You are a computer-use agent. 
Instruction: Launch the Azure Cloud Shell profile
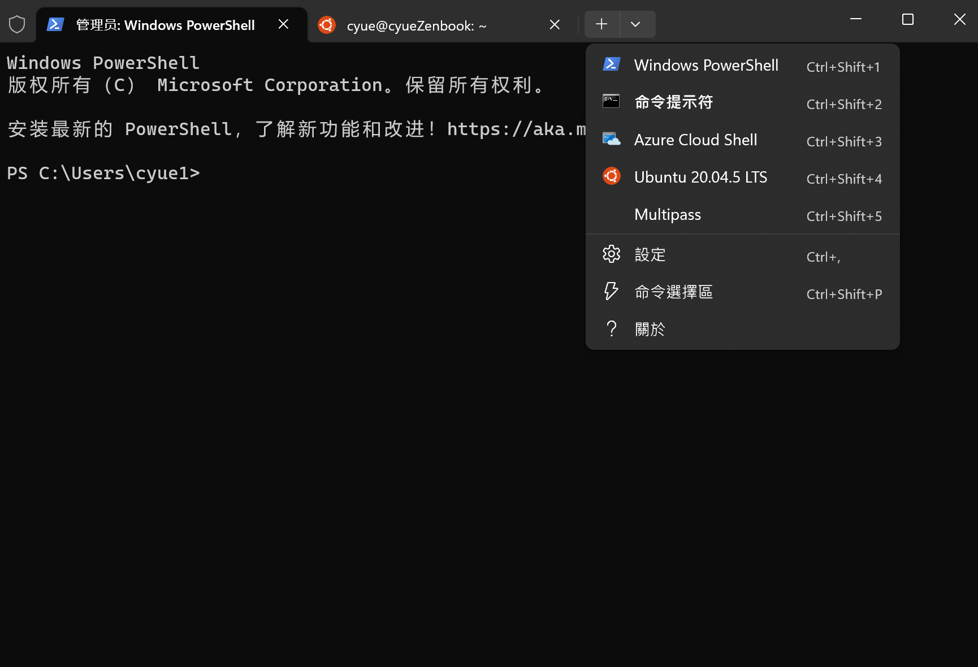tap(695, 140)
